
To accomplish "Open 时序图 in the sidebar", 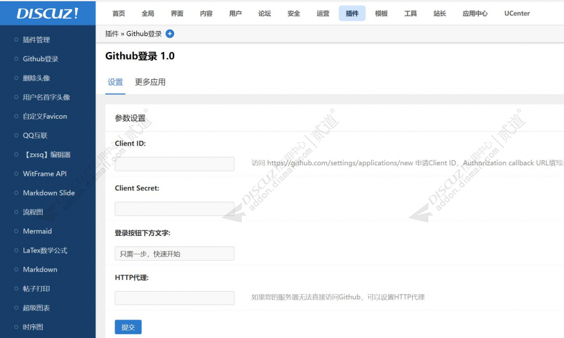I will coord(33,327).
